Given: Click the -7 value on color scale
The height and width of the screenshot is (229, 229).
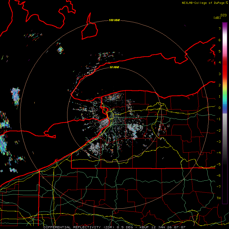Looking at the screenshot, I should click(x=219, y=187).
